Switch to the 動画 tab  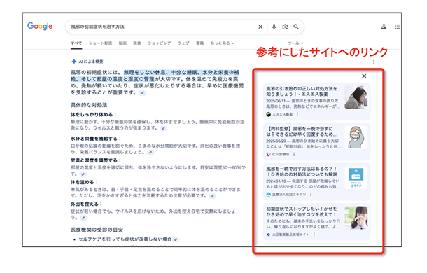[x=122, y=43]
